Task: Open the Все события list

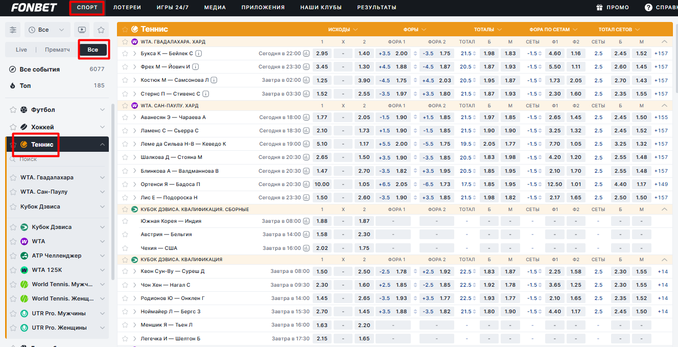Action: (57, 70)
